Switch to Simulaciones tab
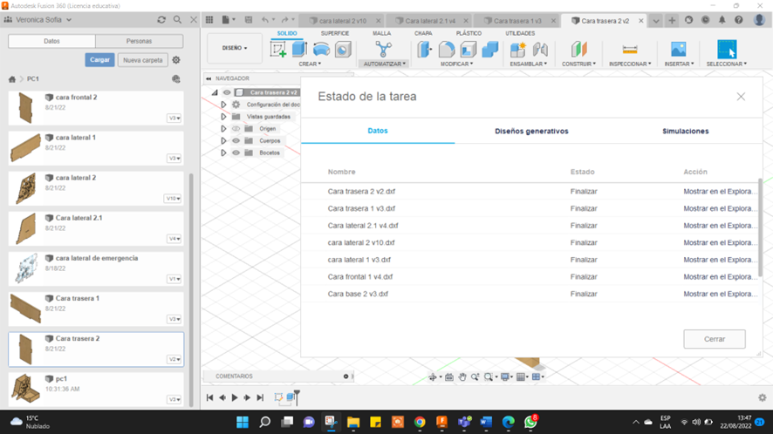Screen dimensions: 773x434 click(x=685, y=131)
